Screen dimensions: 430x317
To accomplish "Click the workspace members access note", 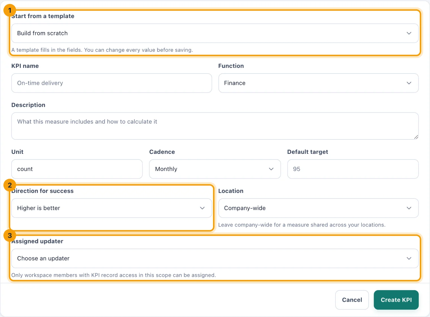I will [x=114, y=275].
